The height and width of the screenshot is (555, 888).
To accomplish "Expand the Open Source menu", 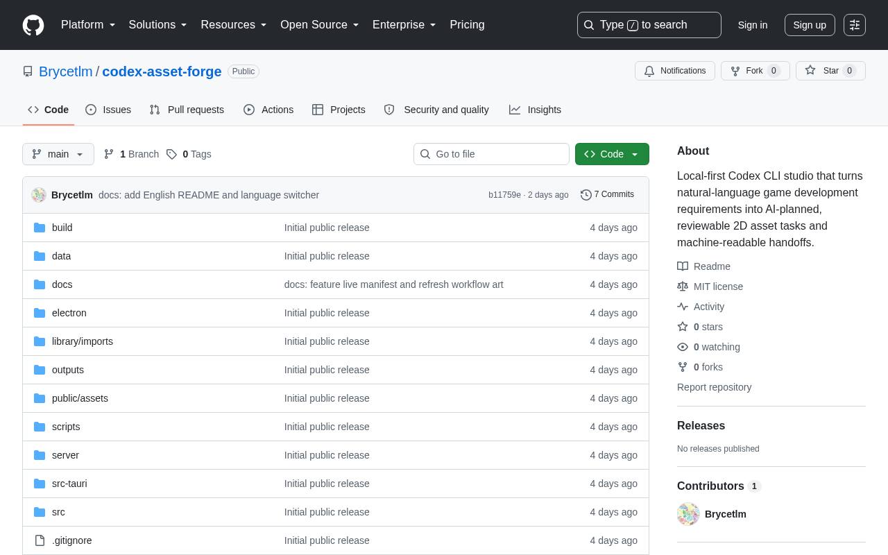I will pos(320,25).
